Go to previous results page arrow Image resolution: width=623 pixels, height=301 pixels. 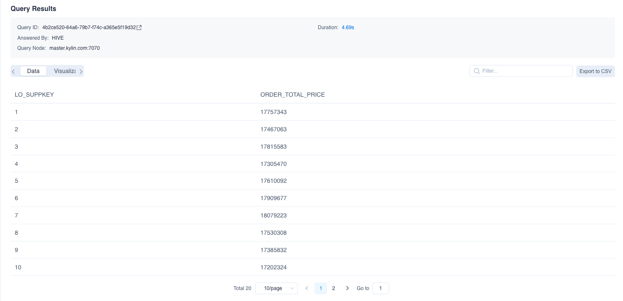(307, 288)
